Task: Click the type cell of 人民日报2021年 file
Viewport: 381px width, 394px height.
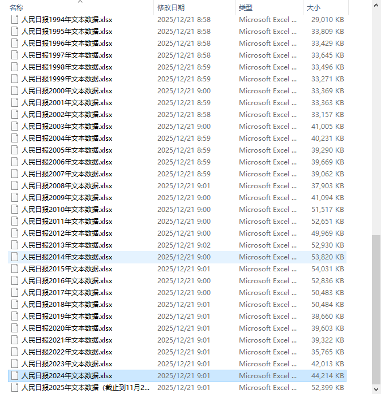Action: click(268, 340)
